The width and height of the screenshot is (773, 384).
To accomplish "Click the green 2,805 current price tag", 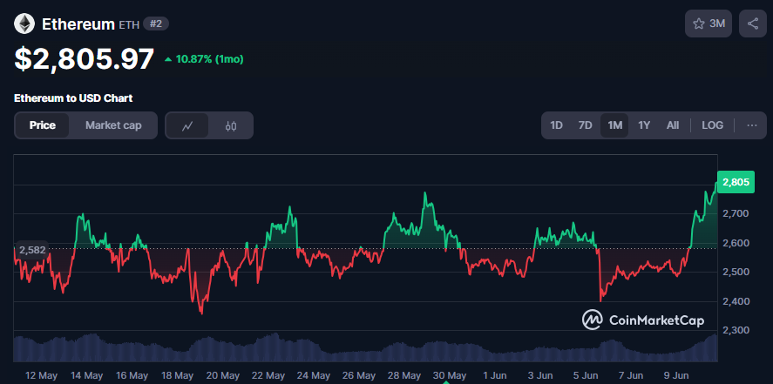I will coord(736,183).
